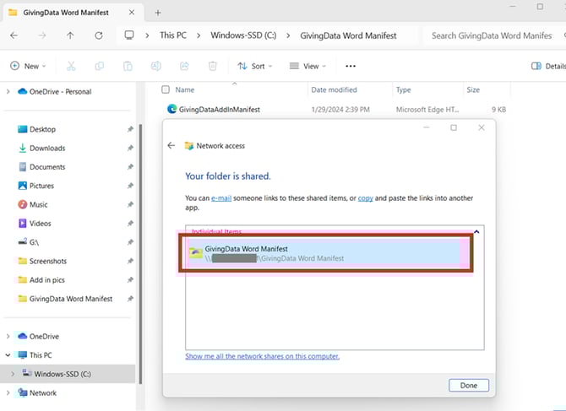Open the Sort dropdown menu
This screenshot has height=411, width=566.
pos(252,66)
